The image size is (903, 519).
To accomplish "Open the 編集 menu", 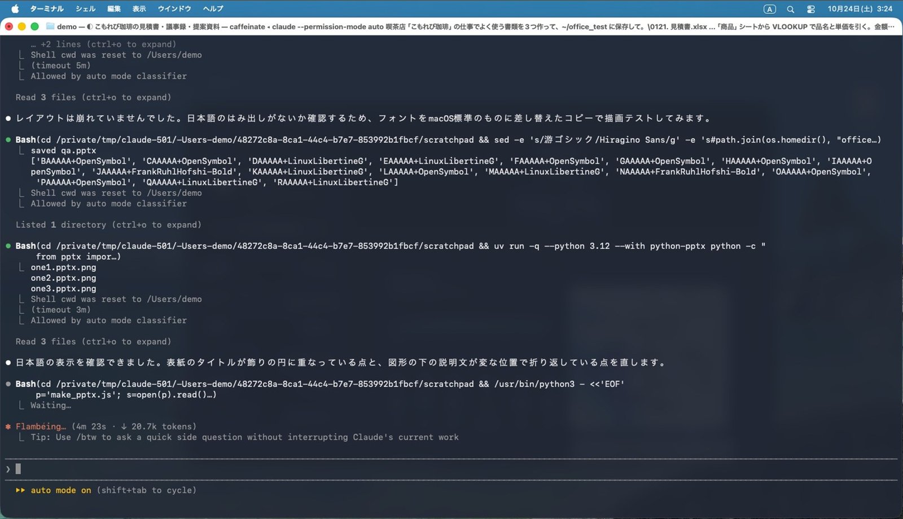I will [x=114, y=8].
